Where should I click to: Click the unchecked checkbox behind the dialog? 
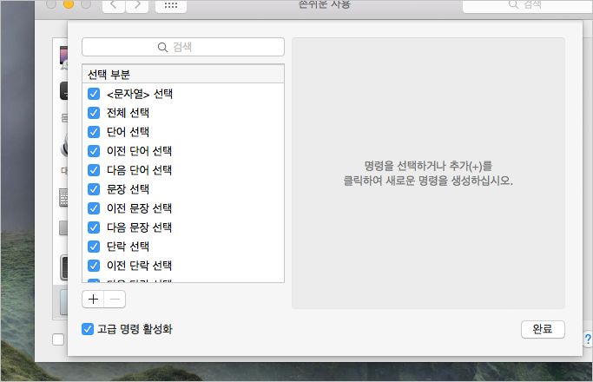click(58, 339)
